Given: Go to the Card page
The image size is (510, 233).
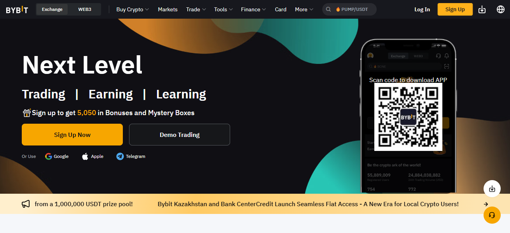Looking at the screenshot, I should [281, 9].
